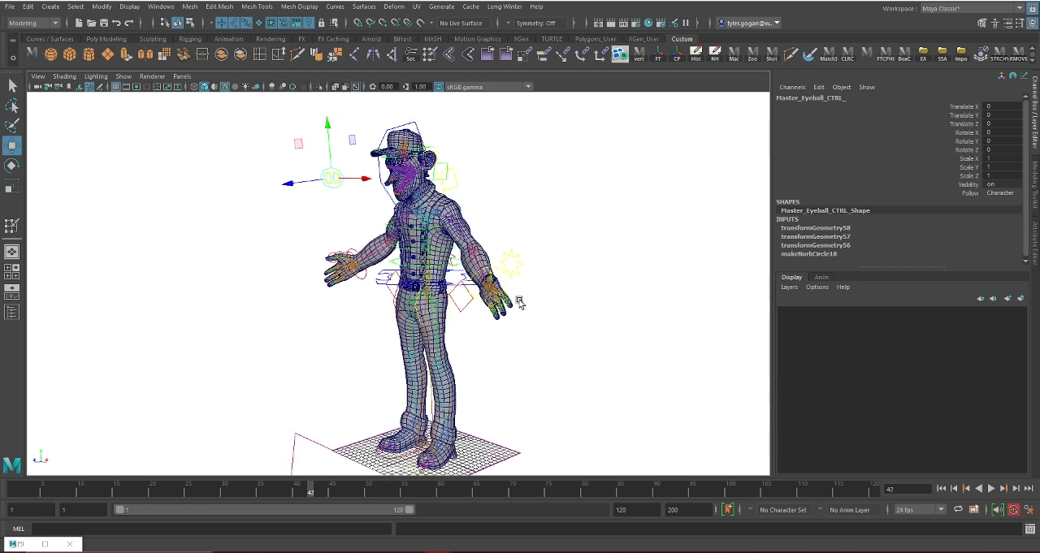
Task: Open the Mesh menu
Action: pyautogui.click(x=189, y=6)
